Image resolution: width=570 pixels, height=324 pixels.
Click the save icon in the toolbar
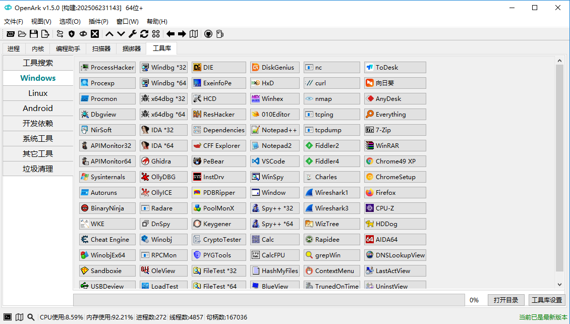(34, 34)
